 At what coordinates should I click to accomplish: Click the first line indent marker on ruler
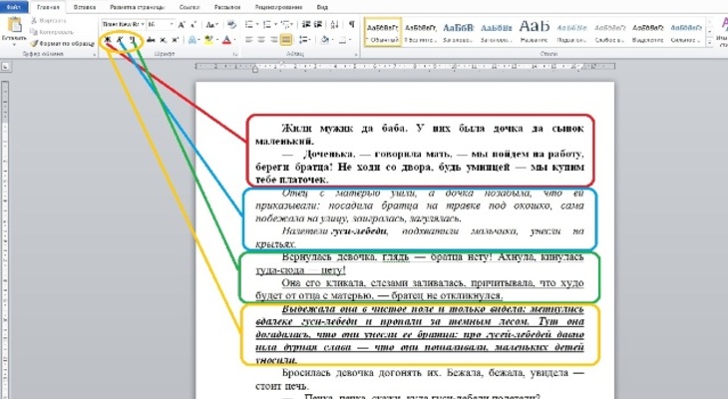pos(281,65)
